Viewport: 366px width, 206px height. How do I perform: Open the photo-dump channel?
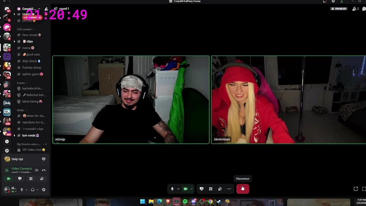coord(31,68)
